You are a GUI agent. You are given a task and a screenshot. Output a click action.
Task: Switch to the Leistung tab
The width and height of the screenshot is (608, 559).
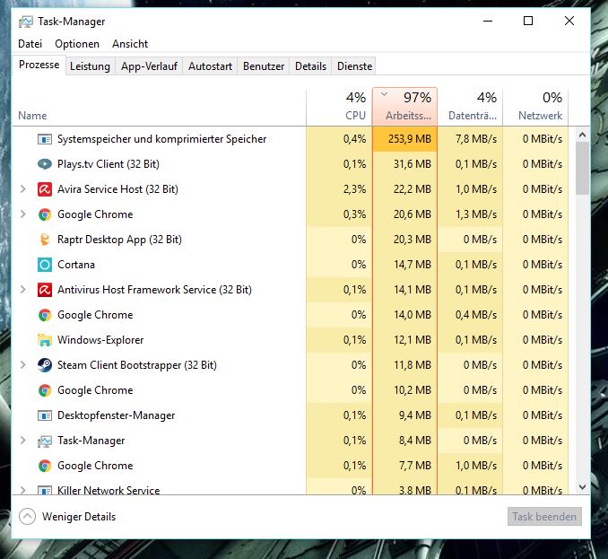point(90,66)
